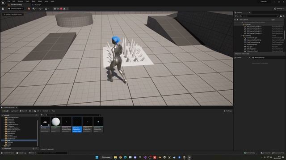Click the Outliner panel tab
The height and width of the screenshot is (160, 286).
point(239,12)
